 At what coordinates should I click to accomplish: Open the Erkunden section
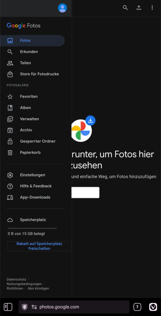click(32, 52)
